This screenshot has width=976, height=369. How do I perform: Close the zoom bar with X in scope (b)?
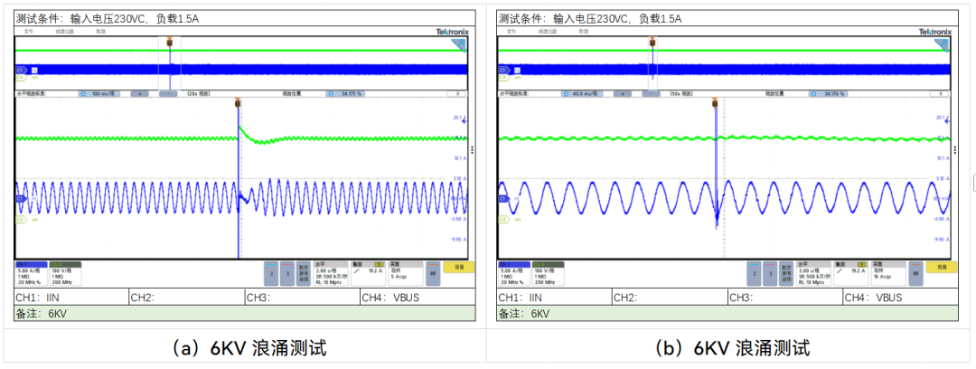pyautogui.click(x=940, y=93)
